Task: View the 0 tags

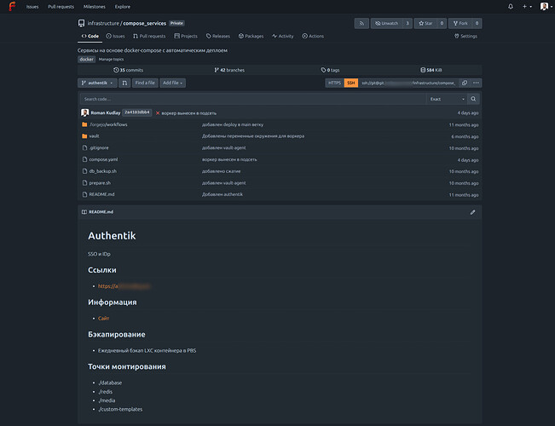Action: [x=330, y=70]
